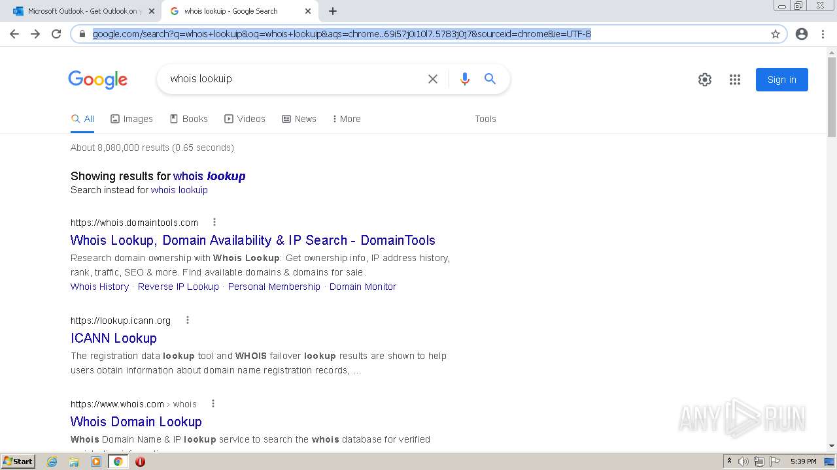This screenshot has width=837, height=470.
Task: Open options menu for whois.domaintools.com result
Action: coord(214,222)
